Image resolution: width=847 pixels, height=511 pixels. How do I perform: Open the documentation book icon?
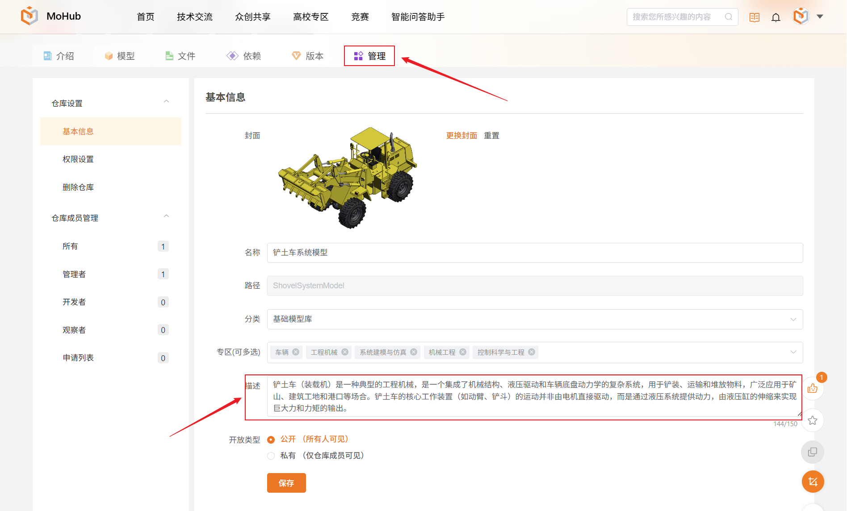click(x=755, y=17)
